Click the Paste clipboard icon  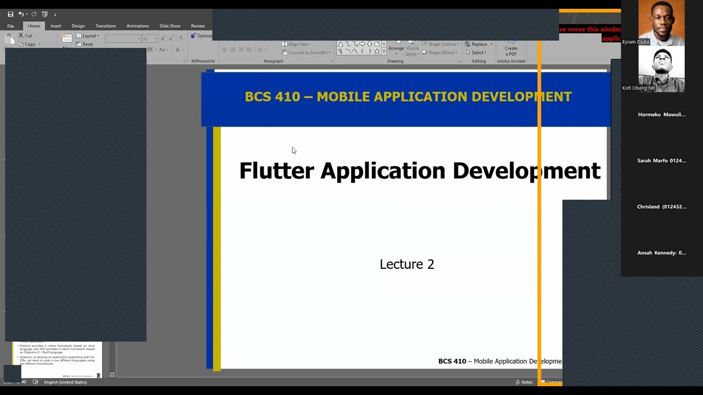pos(10,39)
